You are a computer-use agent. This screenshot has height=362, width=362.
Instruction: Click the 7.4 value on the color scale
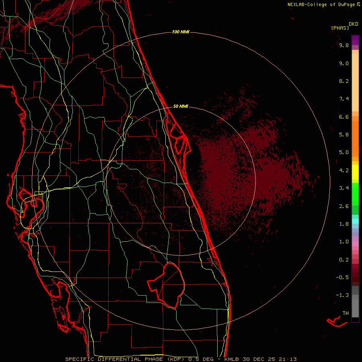(x=344, y=99)
